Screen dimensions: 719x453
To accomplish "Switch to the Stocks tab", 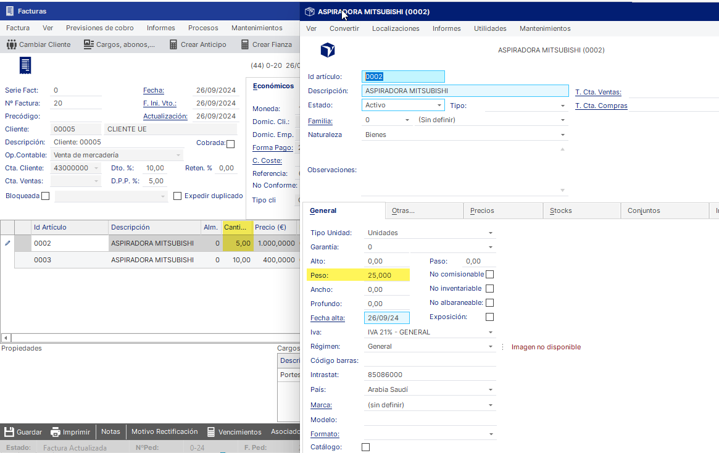I will coord(581,210).
